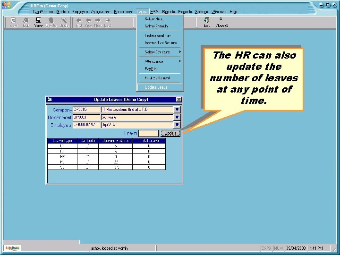Screen dimensions: 340x255
Task: Go to Last record arrow
Action: click(x=108, y=20)
